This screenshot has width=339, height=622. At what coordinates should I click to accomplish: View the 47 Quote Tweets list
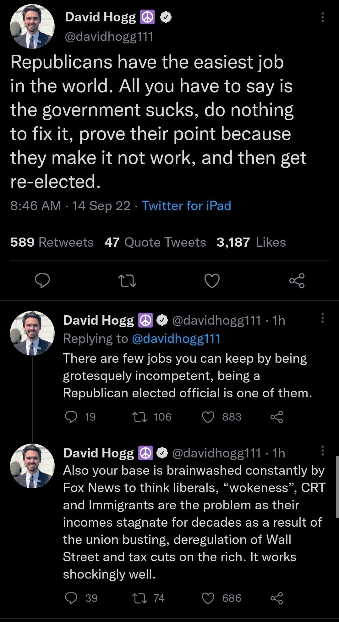coord(155,242)
